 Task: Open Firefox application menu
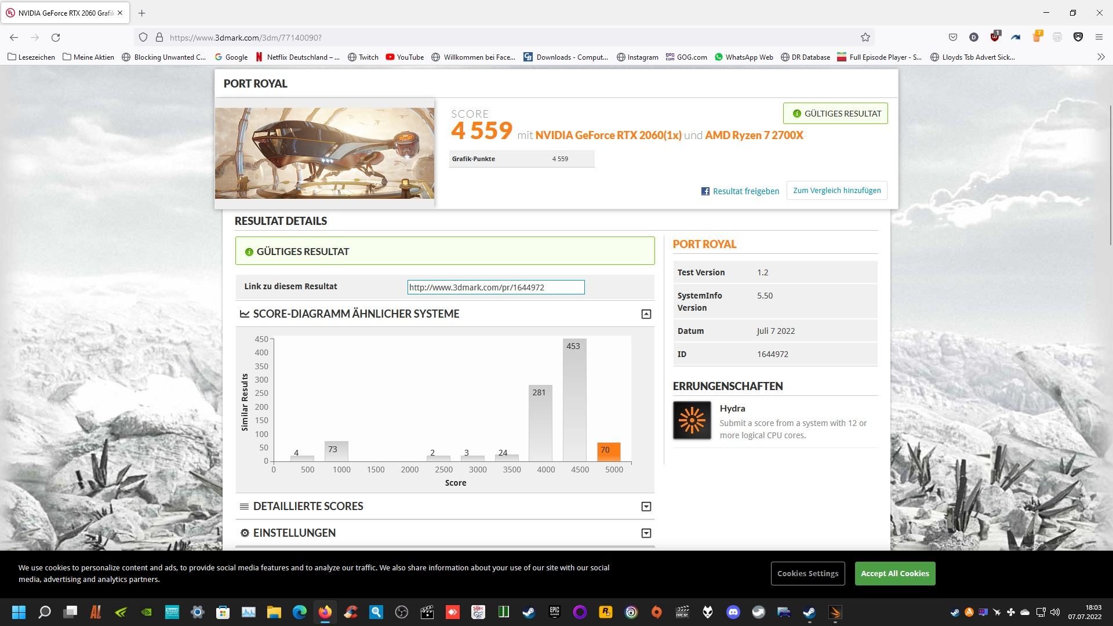click(1099, 38)
